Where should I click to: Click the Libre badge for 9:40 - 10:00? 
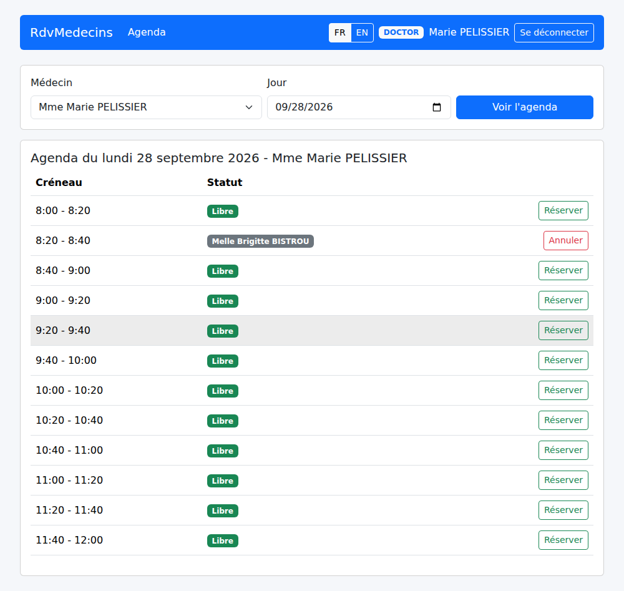[x=223, y=361]
